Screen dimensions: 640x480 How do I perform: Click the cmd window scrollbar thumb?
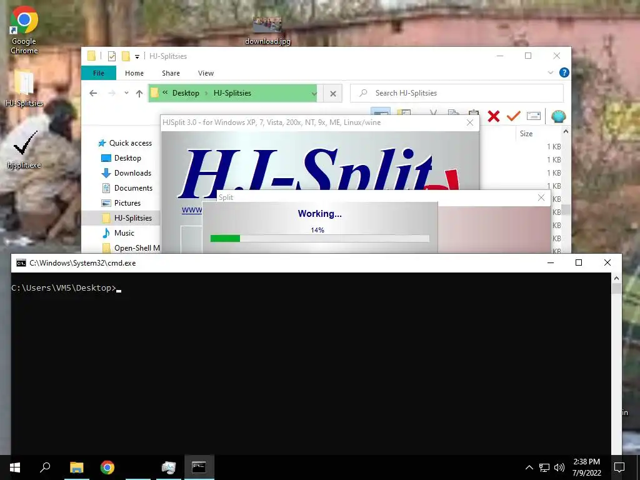[x=616, y=288]
